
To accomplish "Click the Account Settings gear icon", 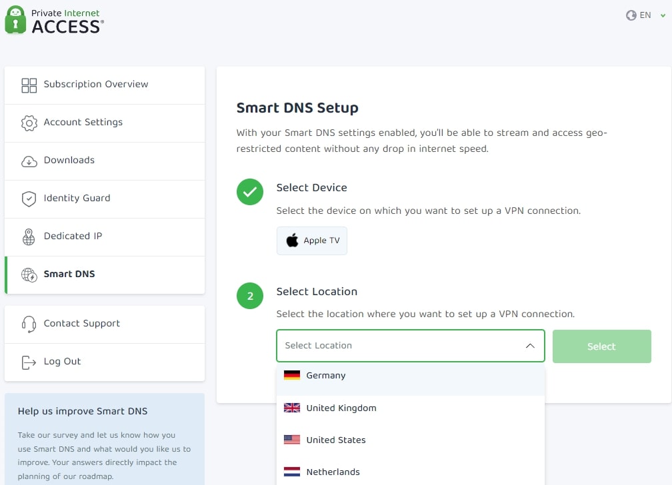I will 29,123.
